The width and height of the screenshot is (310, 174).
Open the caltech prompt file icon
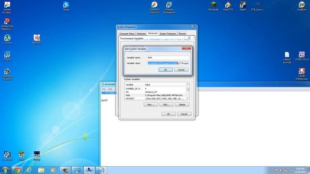coord(287,58)
